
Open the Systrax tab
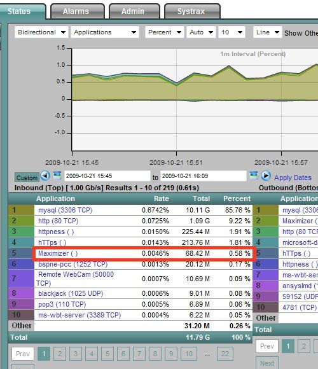point(192,11)
